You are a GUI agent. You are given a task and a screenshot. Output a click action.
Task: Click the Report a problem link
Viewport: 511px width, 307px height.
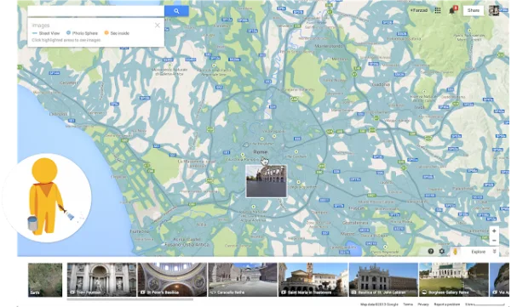447,304
